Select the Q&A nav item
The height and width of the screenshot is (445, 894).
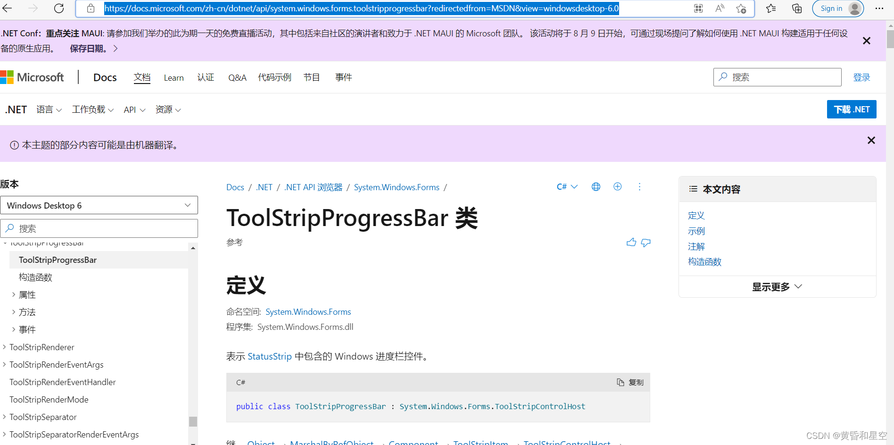[237, 78]
